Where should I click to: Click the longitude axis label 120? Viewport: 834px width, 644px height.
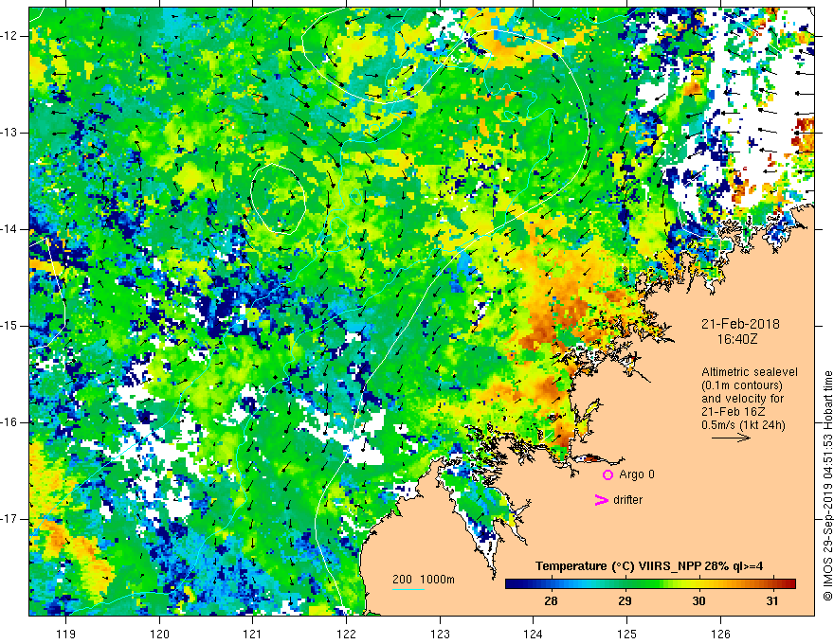tap(159, 634)
